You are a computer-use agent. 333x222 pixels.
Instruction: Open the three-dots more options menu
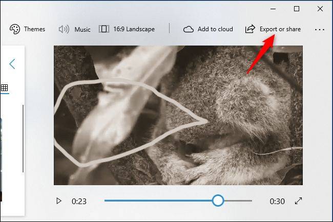[320, 30]
